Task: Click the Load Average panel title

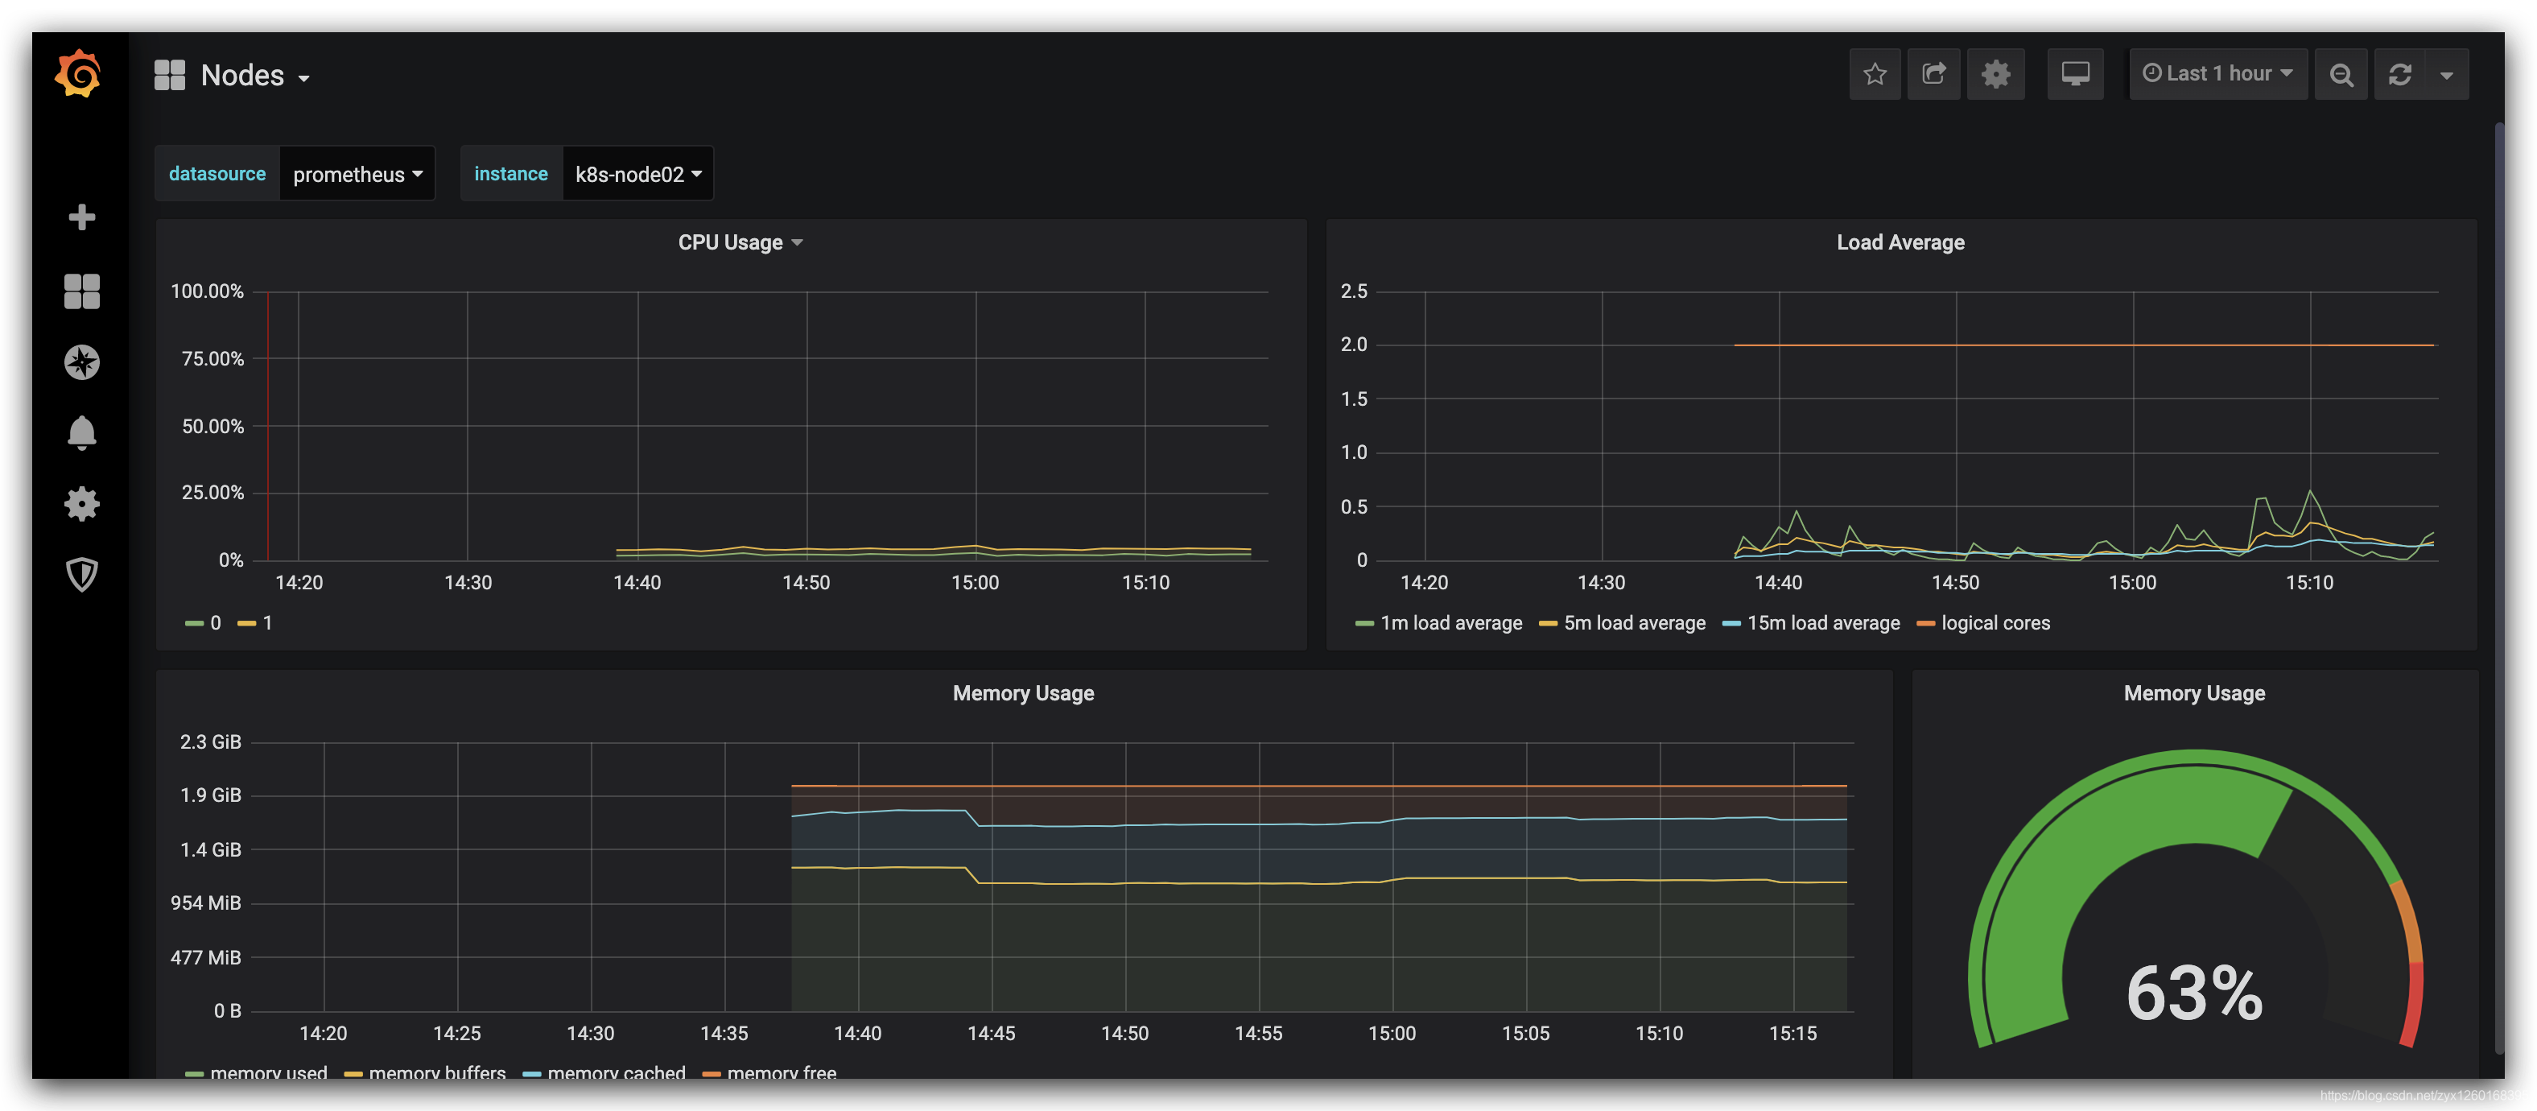Action: point(1900,242)
